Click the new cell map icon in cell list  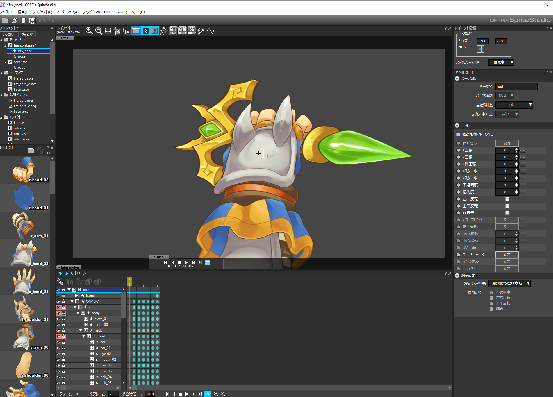point(31,150)
